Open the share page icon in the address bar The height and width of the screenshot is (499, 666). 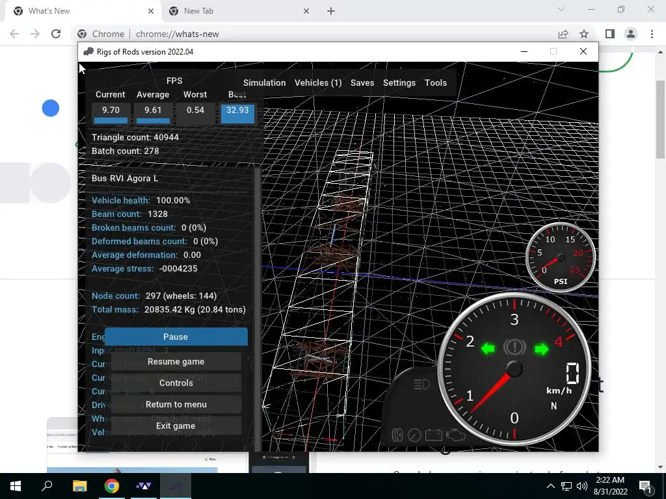click(x=563, y=34)
